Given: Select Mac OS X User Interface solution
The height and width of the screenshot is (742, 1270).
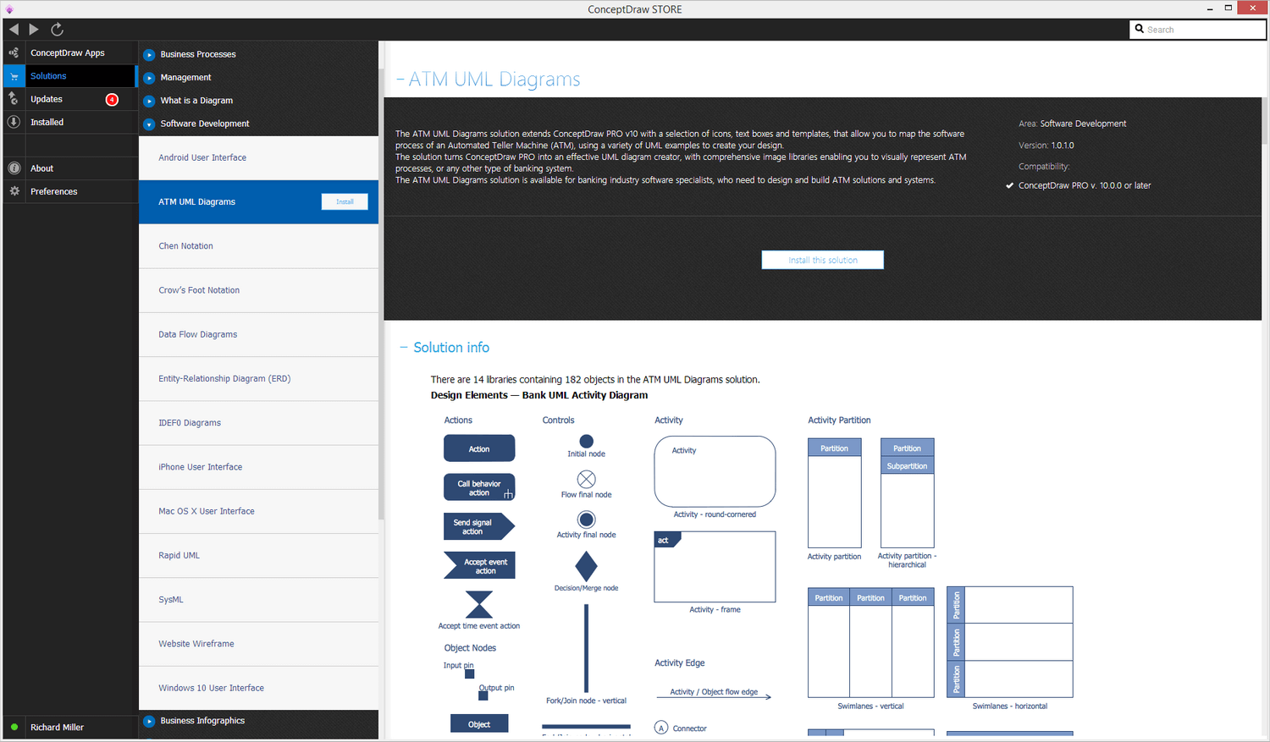Looking at the screenshot, I should pos(258,511).
